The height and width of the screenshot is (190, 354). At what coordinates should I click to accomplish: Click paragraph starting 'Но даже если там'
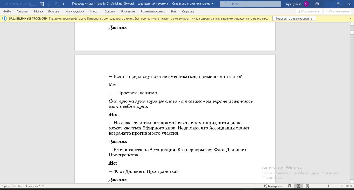(x=179, y=128)
